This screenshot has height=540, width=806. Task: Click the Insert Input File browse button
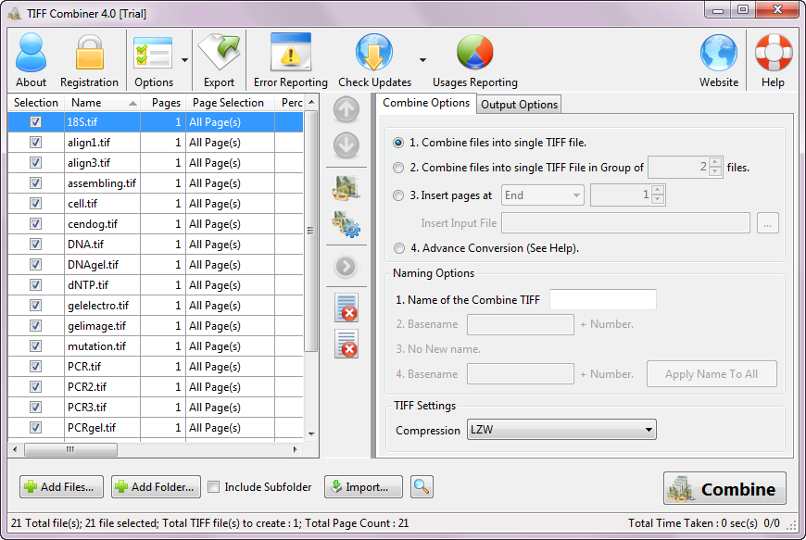click(x=767, y=223)
